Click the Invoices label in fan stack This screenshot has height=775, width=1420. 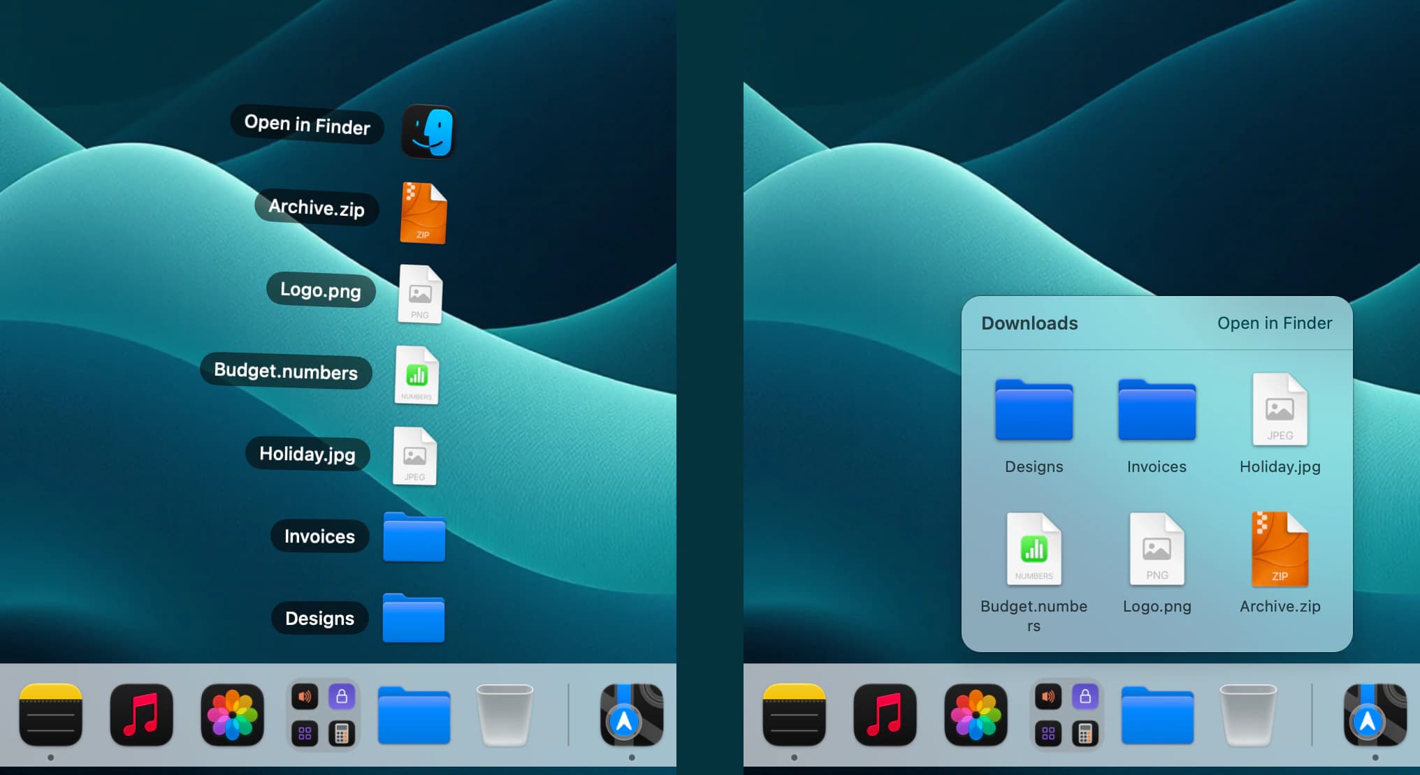pyautogui.click(x=319, y=536)
